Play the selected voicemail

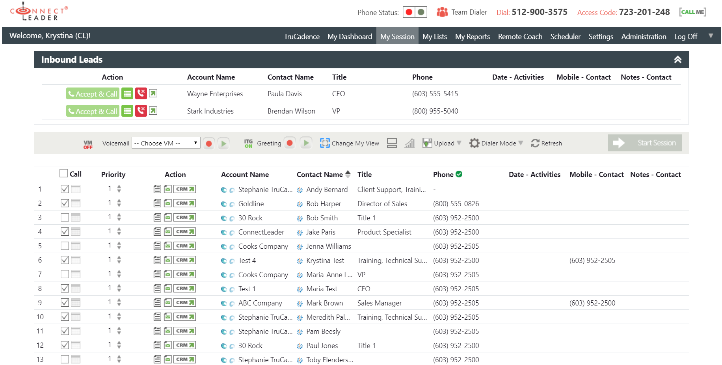(223, 143)
